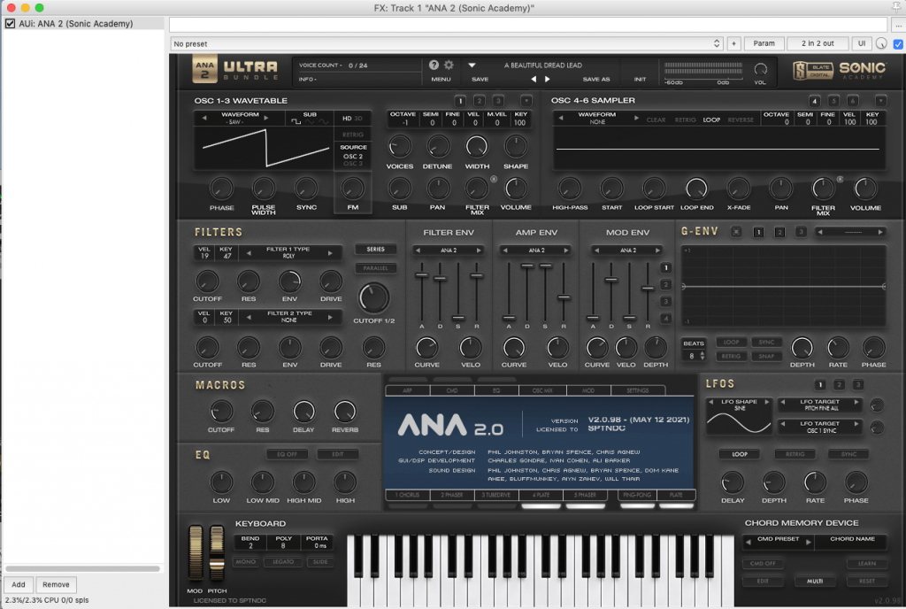The height and width of the screenshot is (609, 906).
Task: Enable the oscillator RETRIG toggle
Action: click(352, 135)
